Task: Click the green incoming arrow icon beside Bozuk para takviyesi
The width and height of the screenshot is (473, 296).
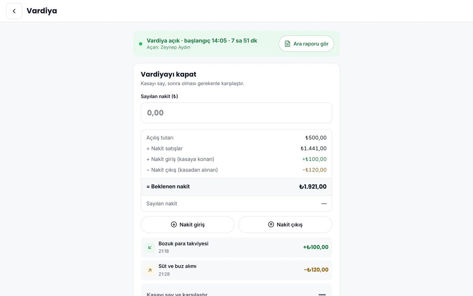Action: click(x=150, y=247)
